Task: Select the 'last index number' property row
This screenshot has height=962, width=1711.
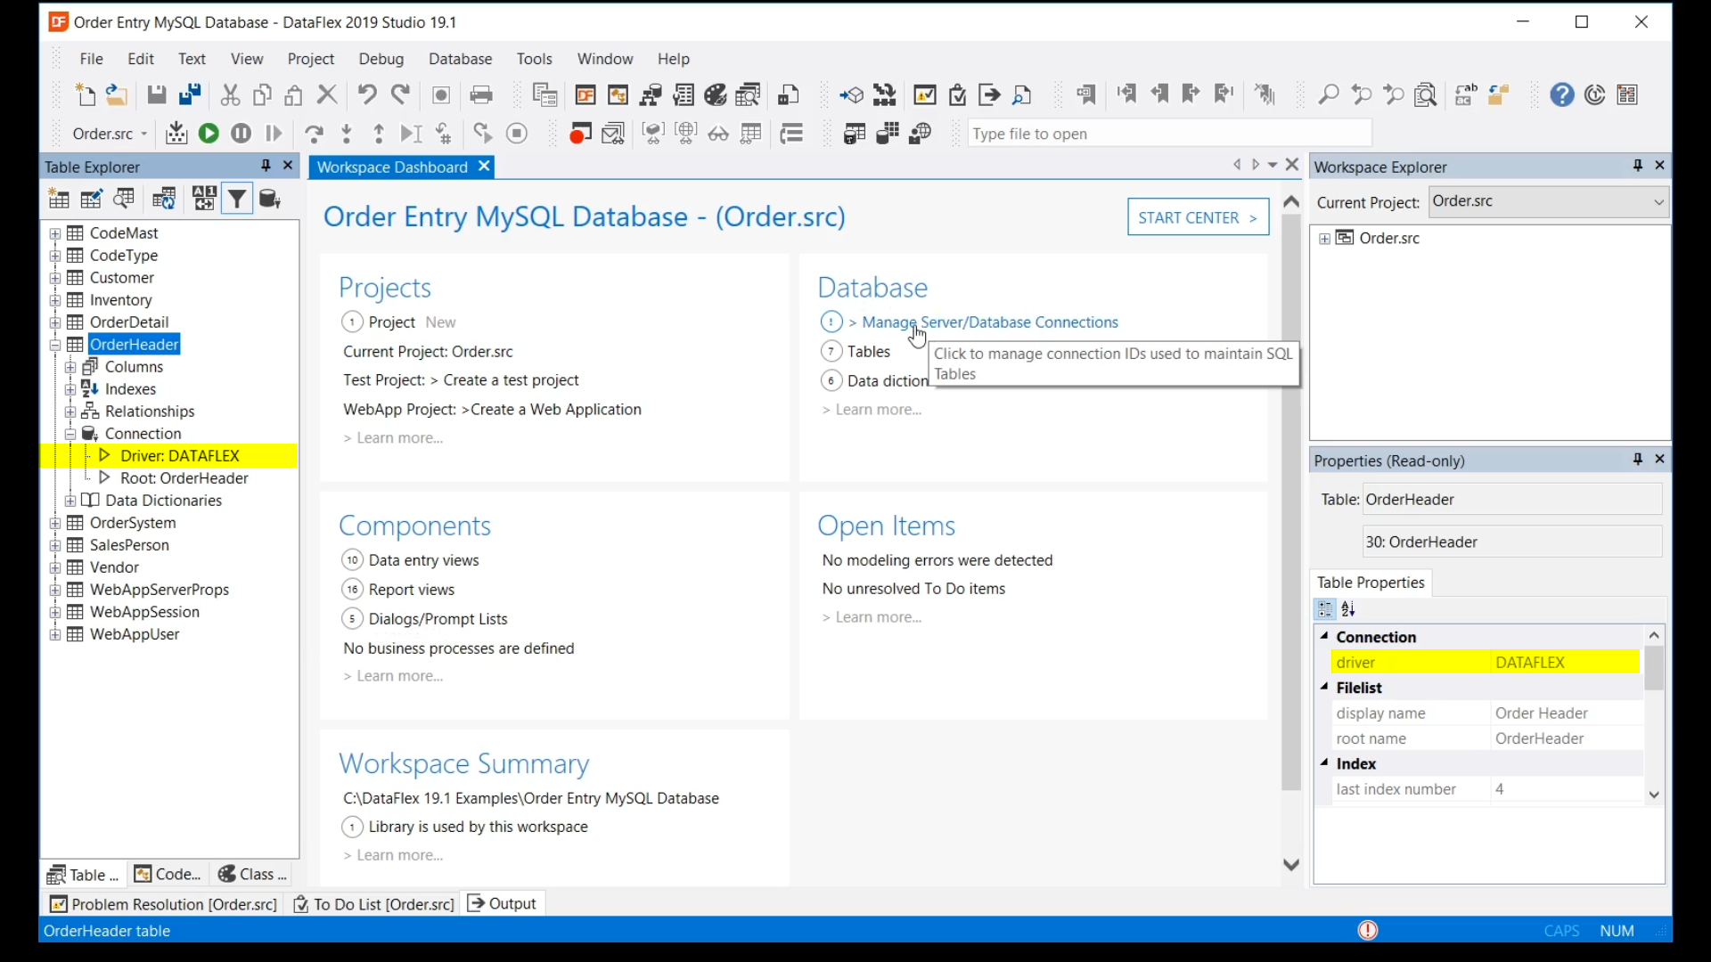Action: point(1486,789)
